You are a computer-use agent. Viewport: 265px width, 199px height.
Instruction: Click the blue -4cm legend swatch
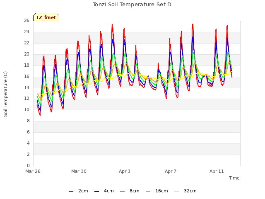click(x=96, y=192)
